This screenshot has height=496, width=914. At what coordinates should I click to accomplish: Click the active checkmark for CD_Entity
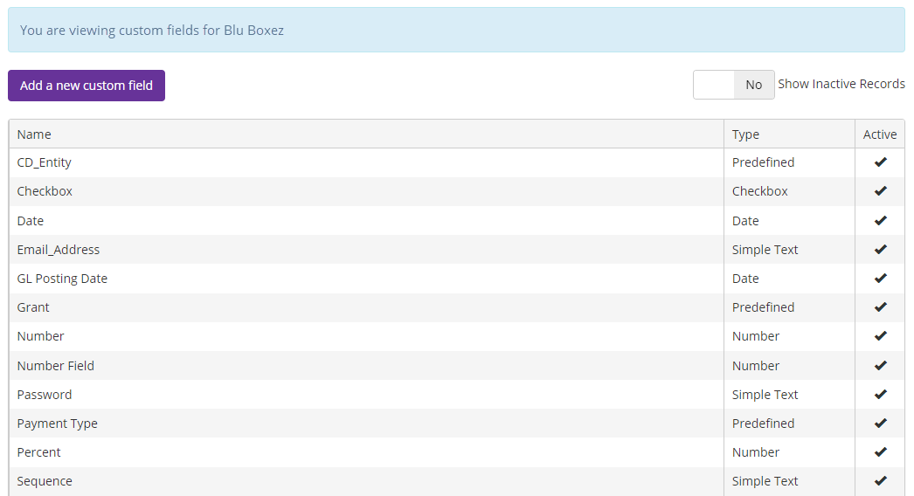point(880,162)
